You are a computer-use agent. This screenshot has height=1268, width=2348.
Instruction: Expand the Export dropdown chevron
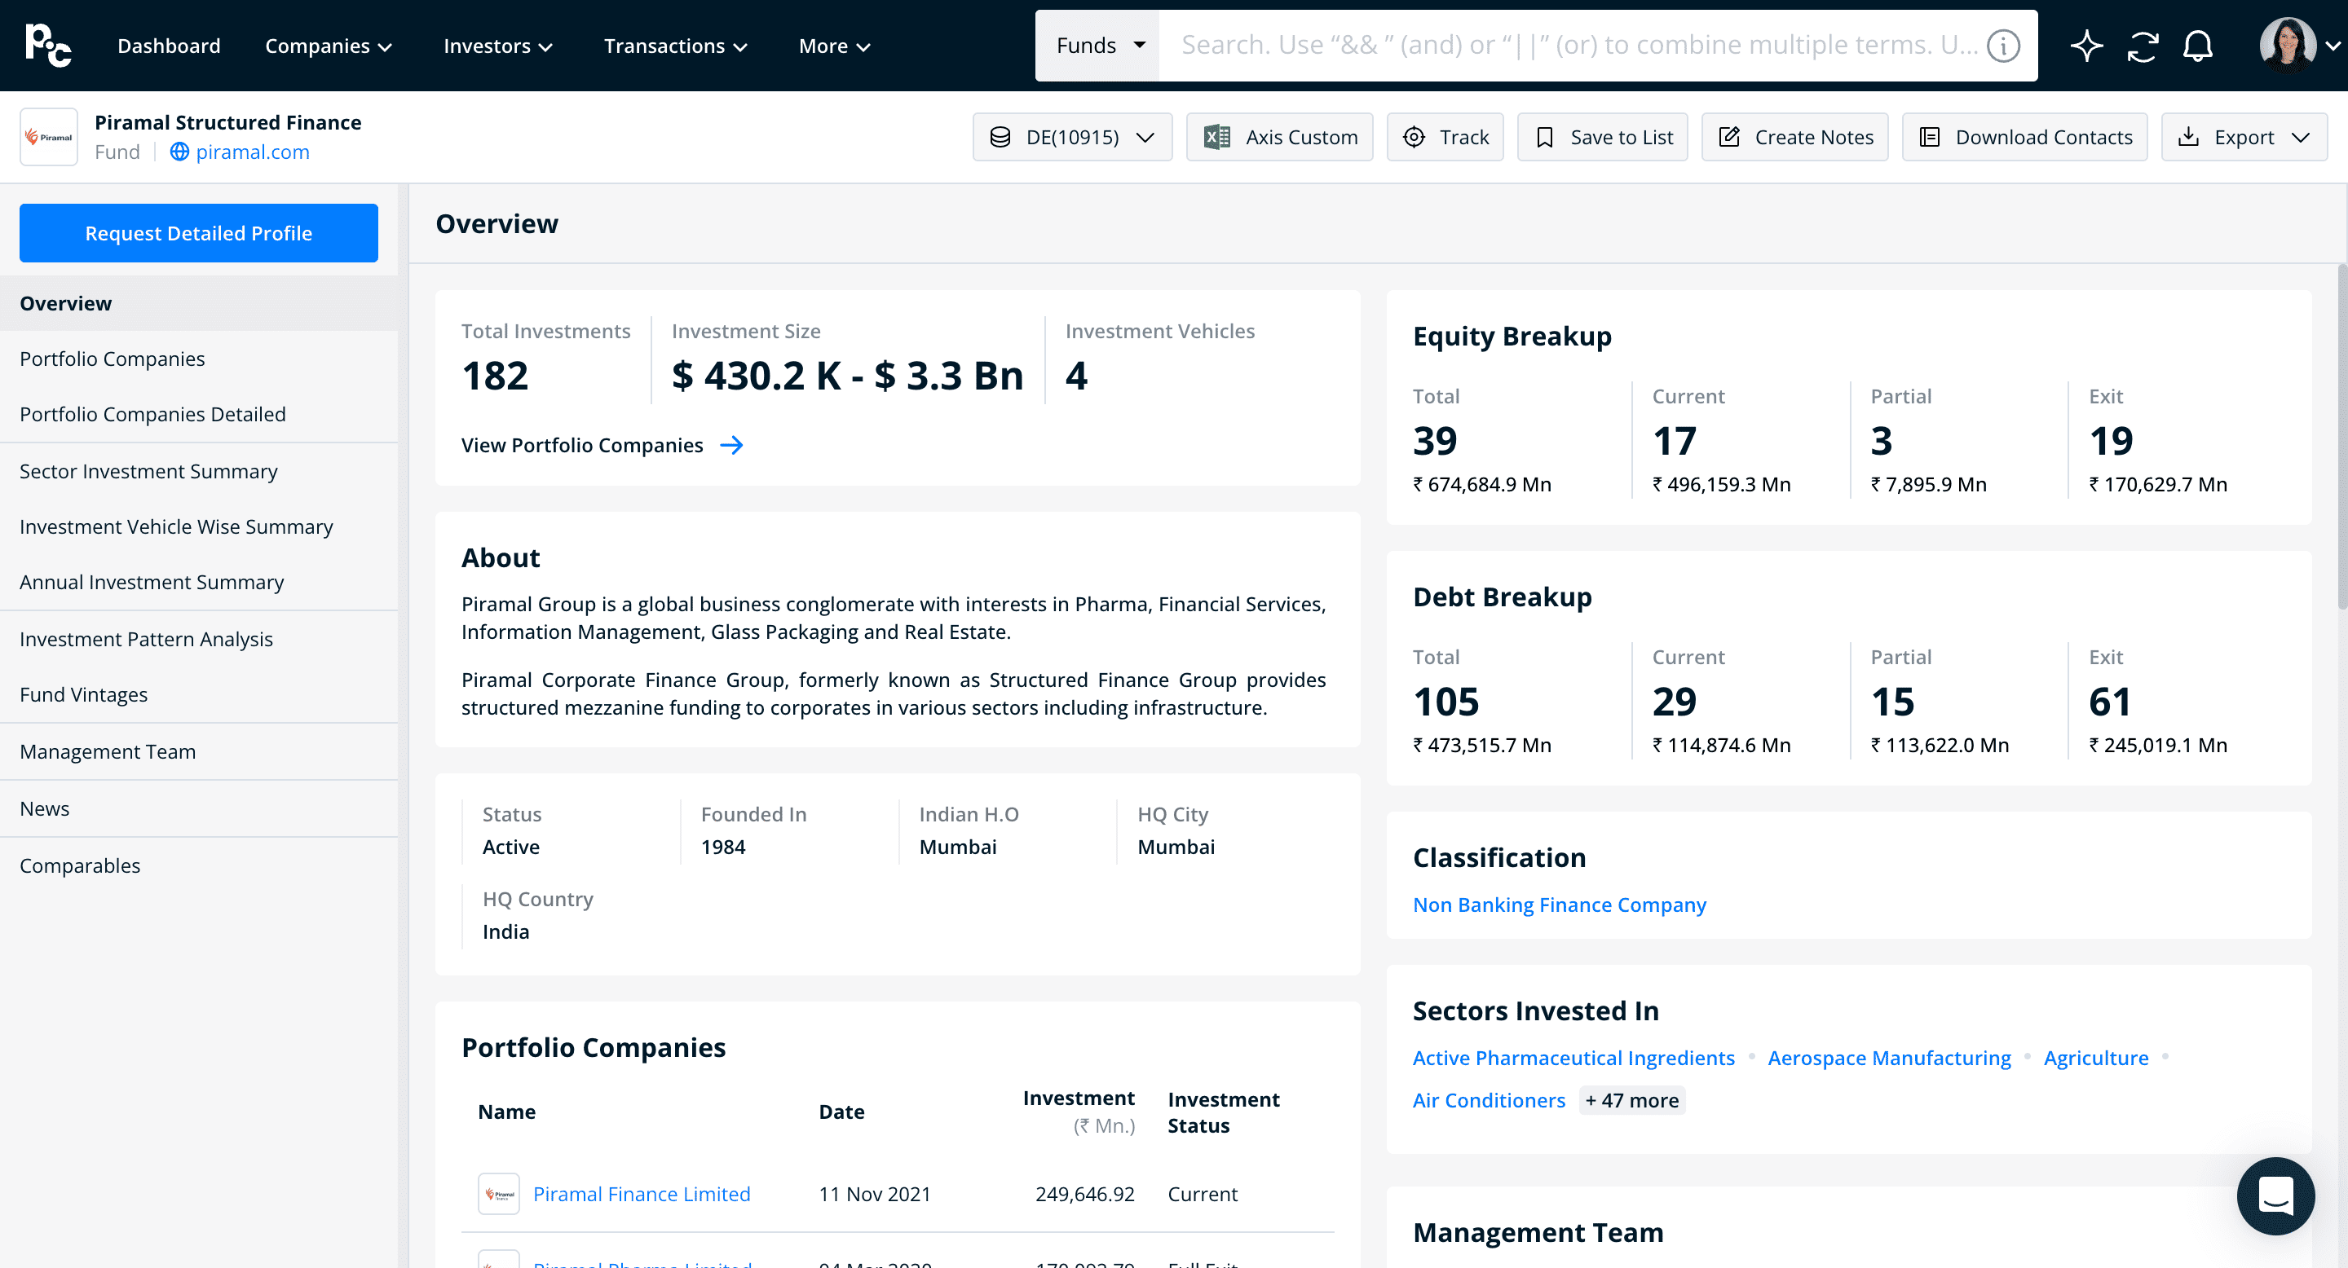pyautogui.click(x=2301, y=138)
